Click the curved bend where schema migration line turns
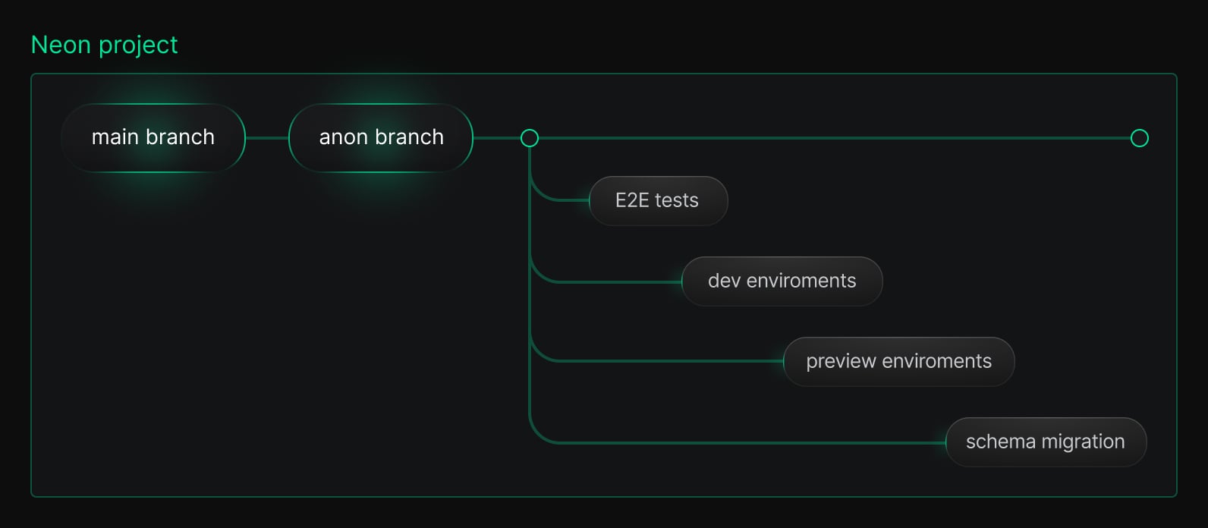1208x528 pixels. click(536, 435)
